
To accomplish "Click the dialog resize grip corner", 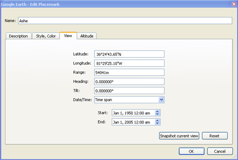I will pyautogui.click(x=235, y=157).
